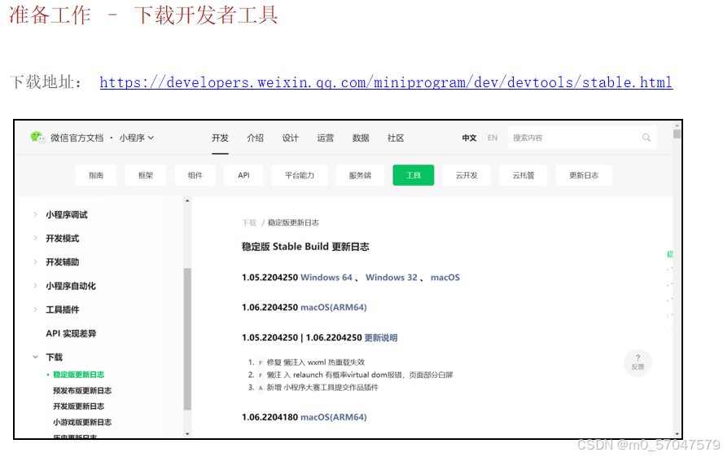Screen dimensions: 723x457
Task: Select the 组件 sub-navigation button
Action: [195, 175]
